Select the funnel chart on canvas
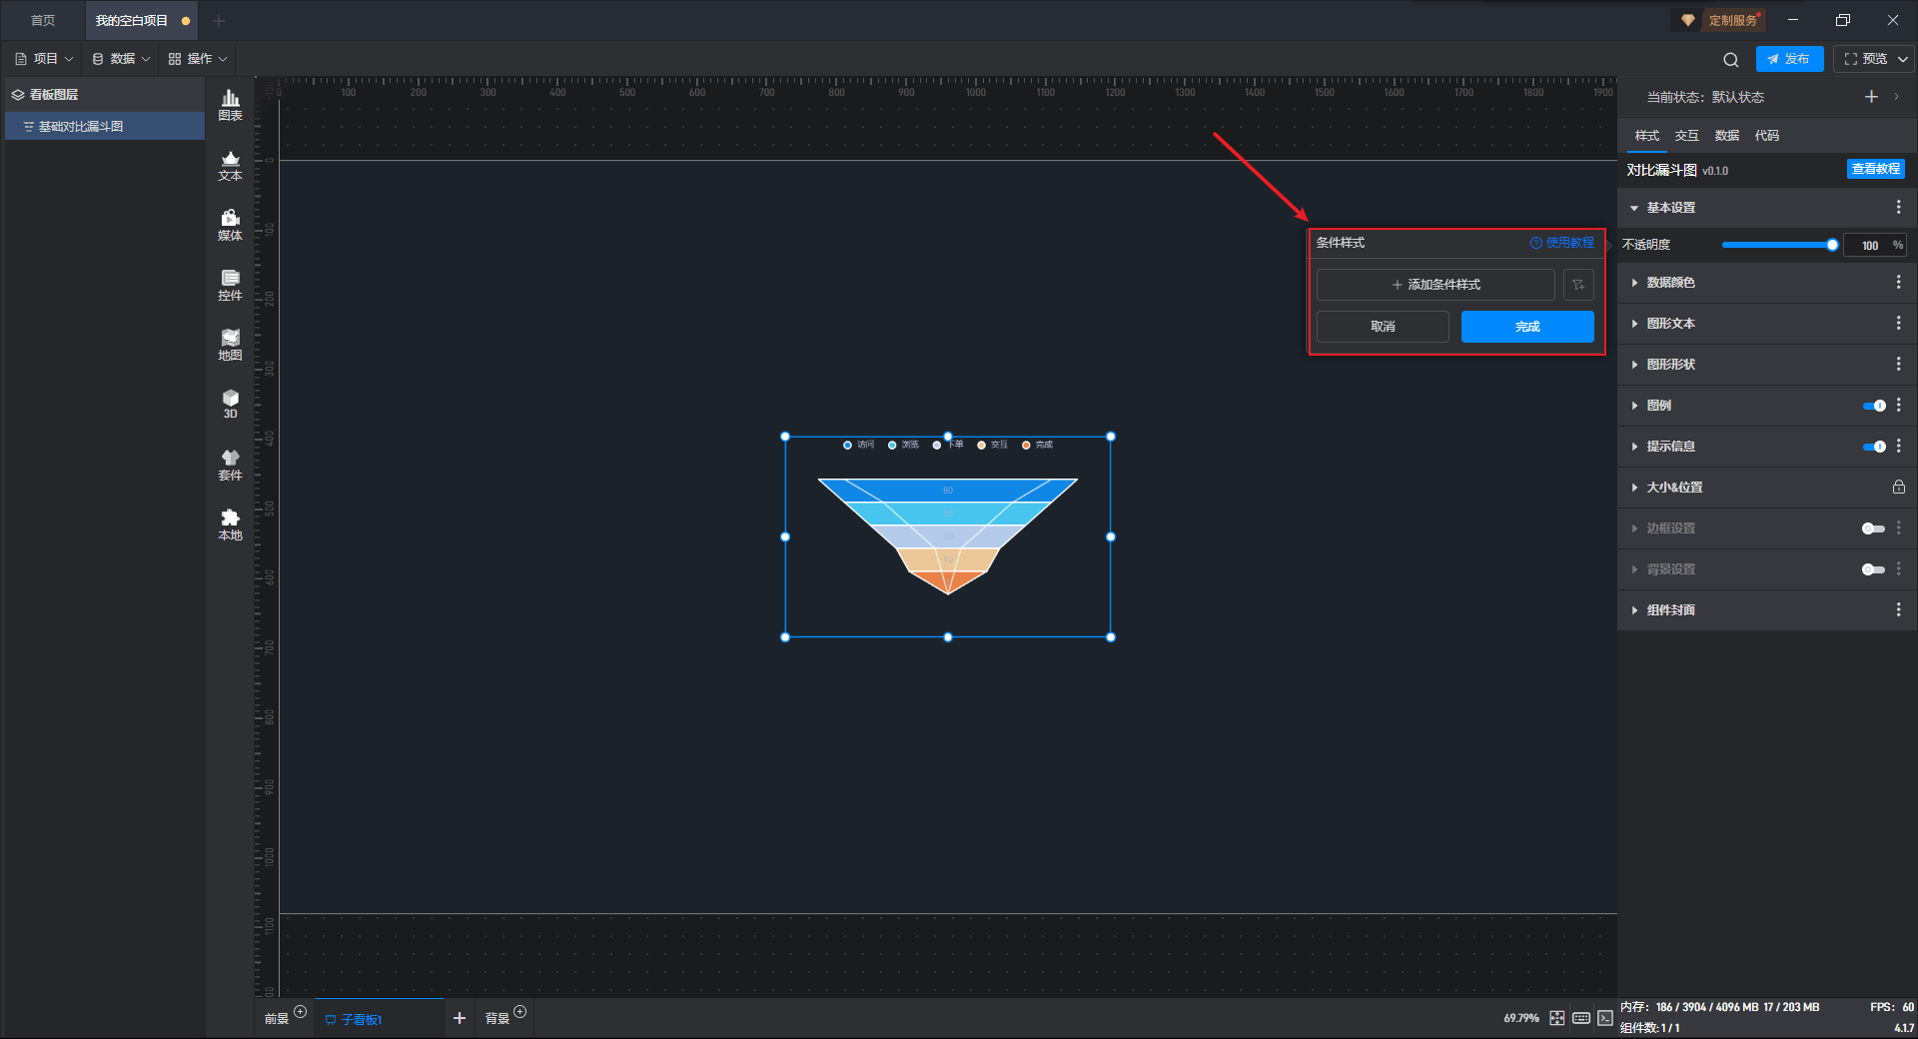The height and width of the screenshot is (1039, 1918). coord(947,534)
